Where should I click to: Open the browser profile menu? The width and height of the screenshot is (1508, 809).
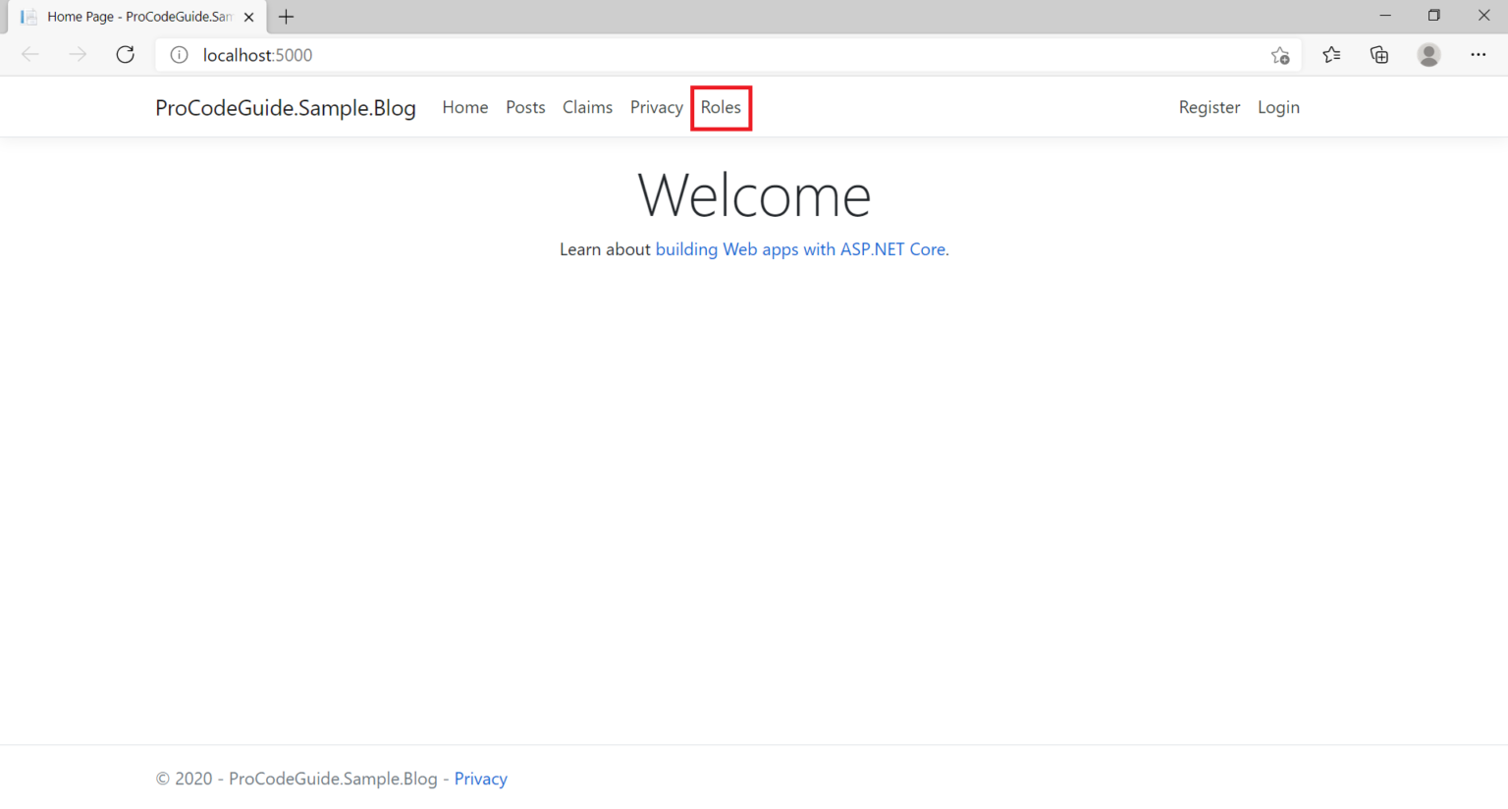pyautogui.click(x=1428, y=56)
